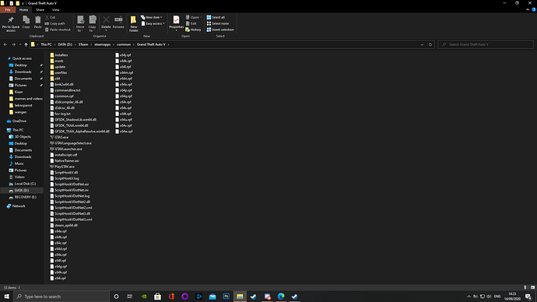537x302 pixels.
Task: Select This PC in navigation pane
Action: pos(18,130)
